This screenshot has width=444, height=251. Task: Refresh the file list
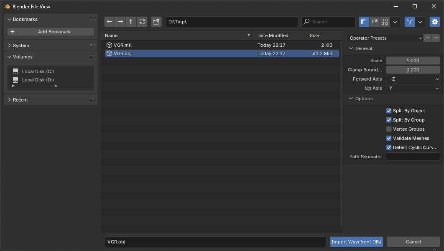tap(142, 21)
